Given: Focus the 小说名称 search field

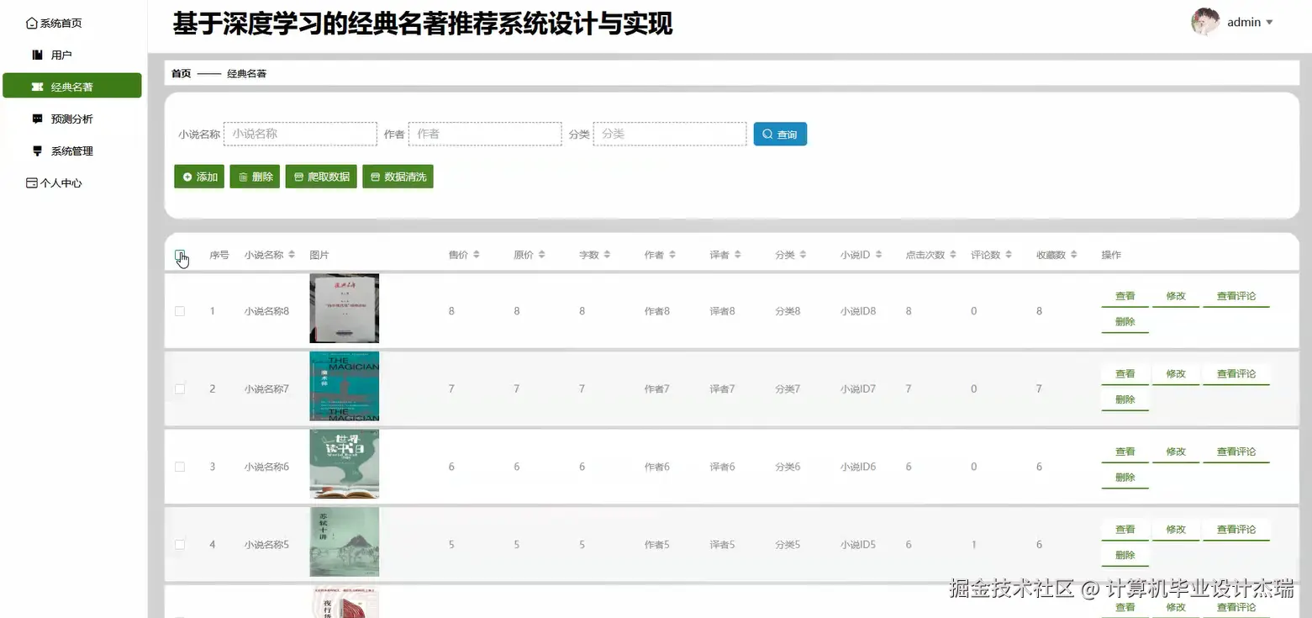Looking at the screenshot, I should point(300,134).
